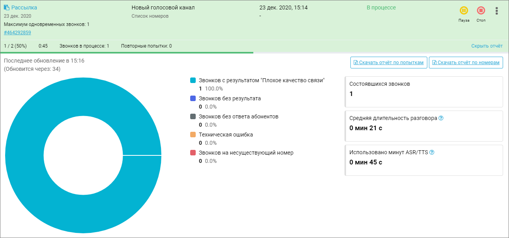This screenshot has height=238, width=509.
Task: Toggle the blue 'Звонков без результата' legend swatch
Action: tap(193, 98)
